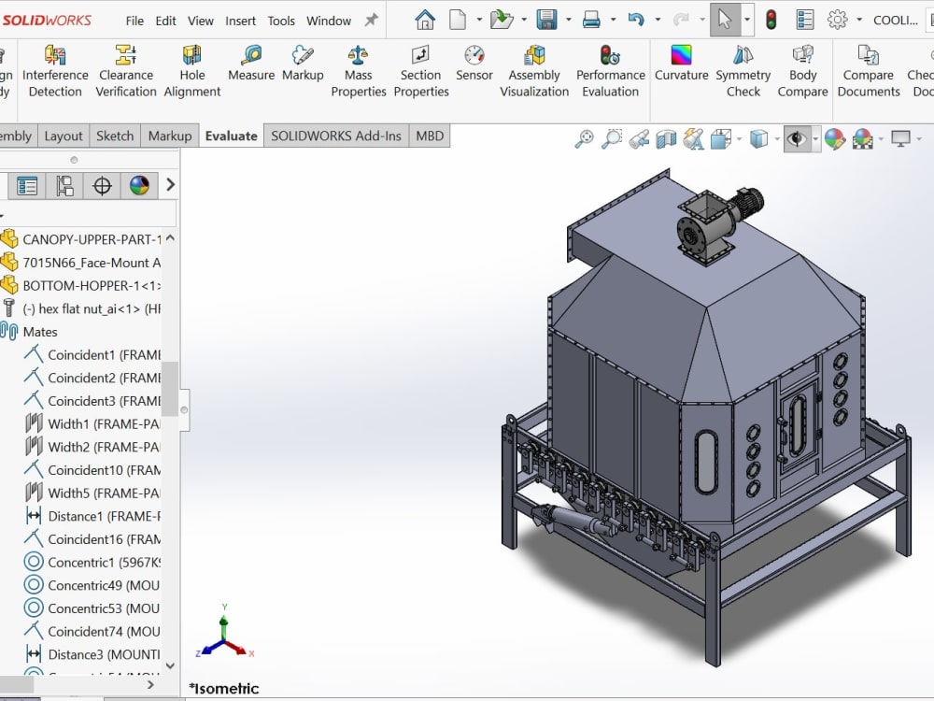Open Display Style dropdown arrow
The height and width of the screenshot is (701, 934).
pos(777,139)
